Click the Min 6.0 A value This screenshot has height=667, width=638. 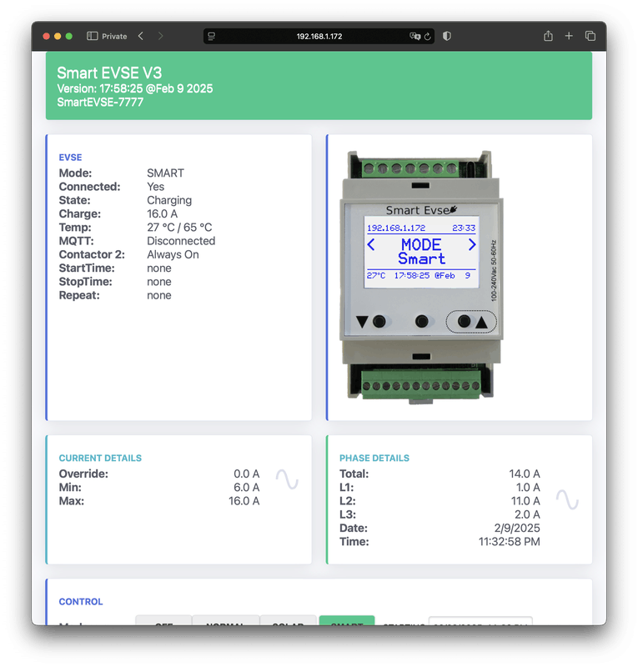coord(246,488)
